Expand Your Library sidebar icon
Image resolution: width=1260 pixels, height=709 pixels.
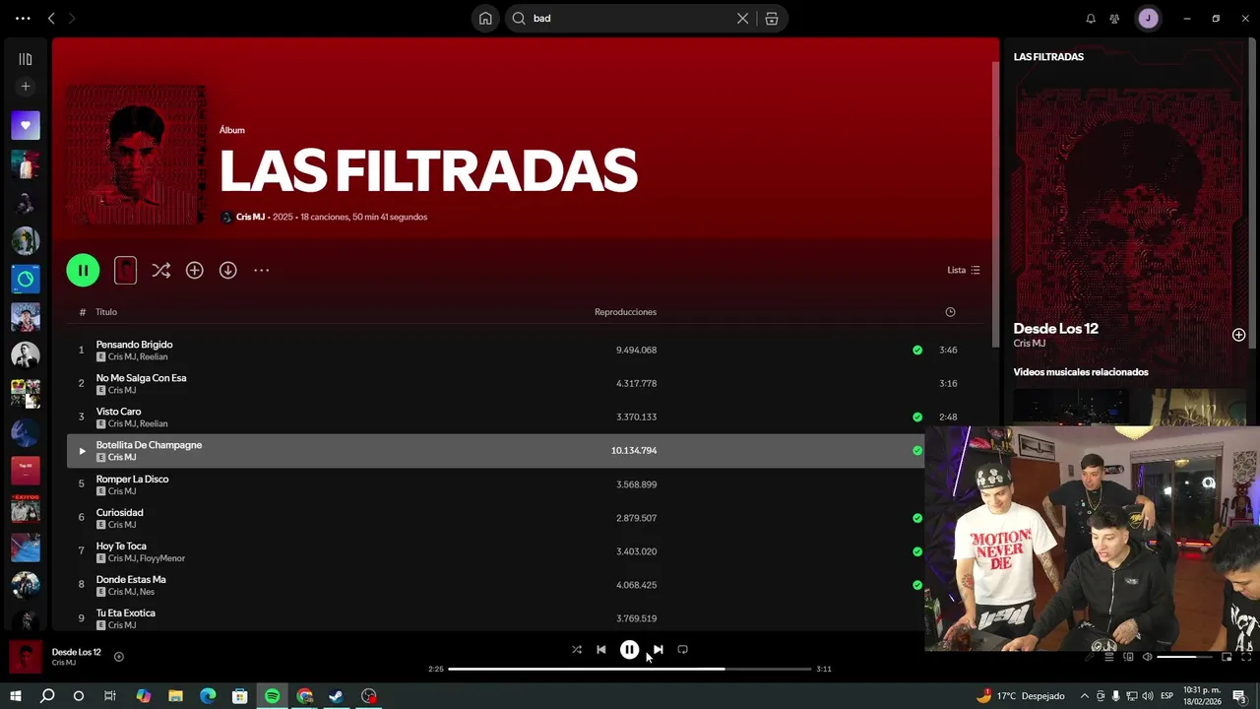pyautogui.click(x=26, y=59)
